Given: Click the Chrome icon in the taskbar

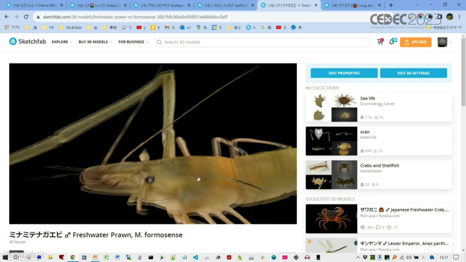Looking at the screenshot, I should (73, 257).
